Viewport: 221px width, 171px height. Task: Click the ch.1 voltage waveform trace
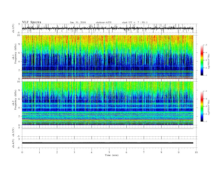[x=107, y=28]
